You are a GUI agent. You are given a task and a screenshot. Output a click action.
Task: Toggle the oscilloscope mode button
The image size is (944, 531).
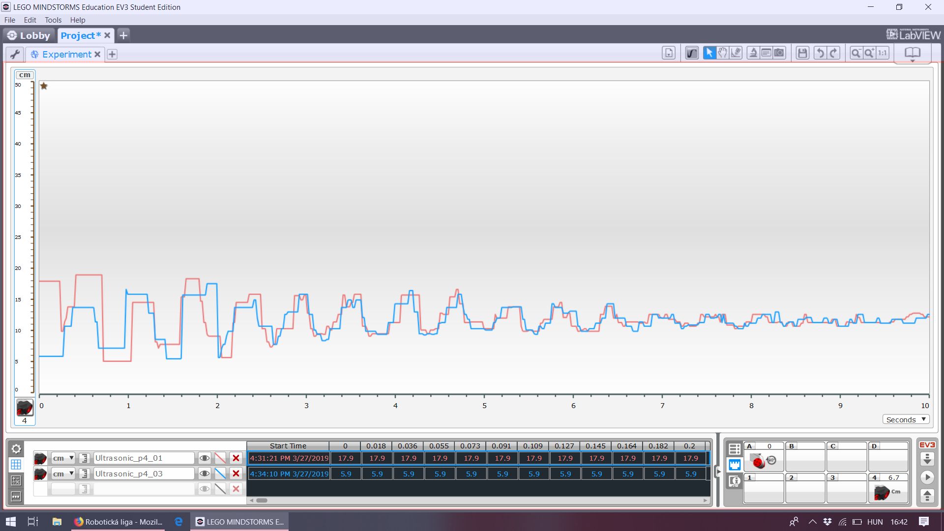pos(692,53)
